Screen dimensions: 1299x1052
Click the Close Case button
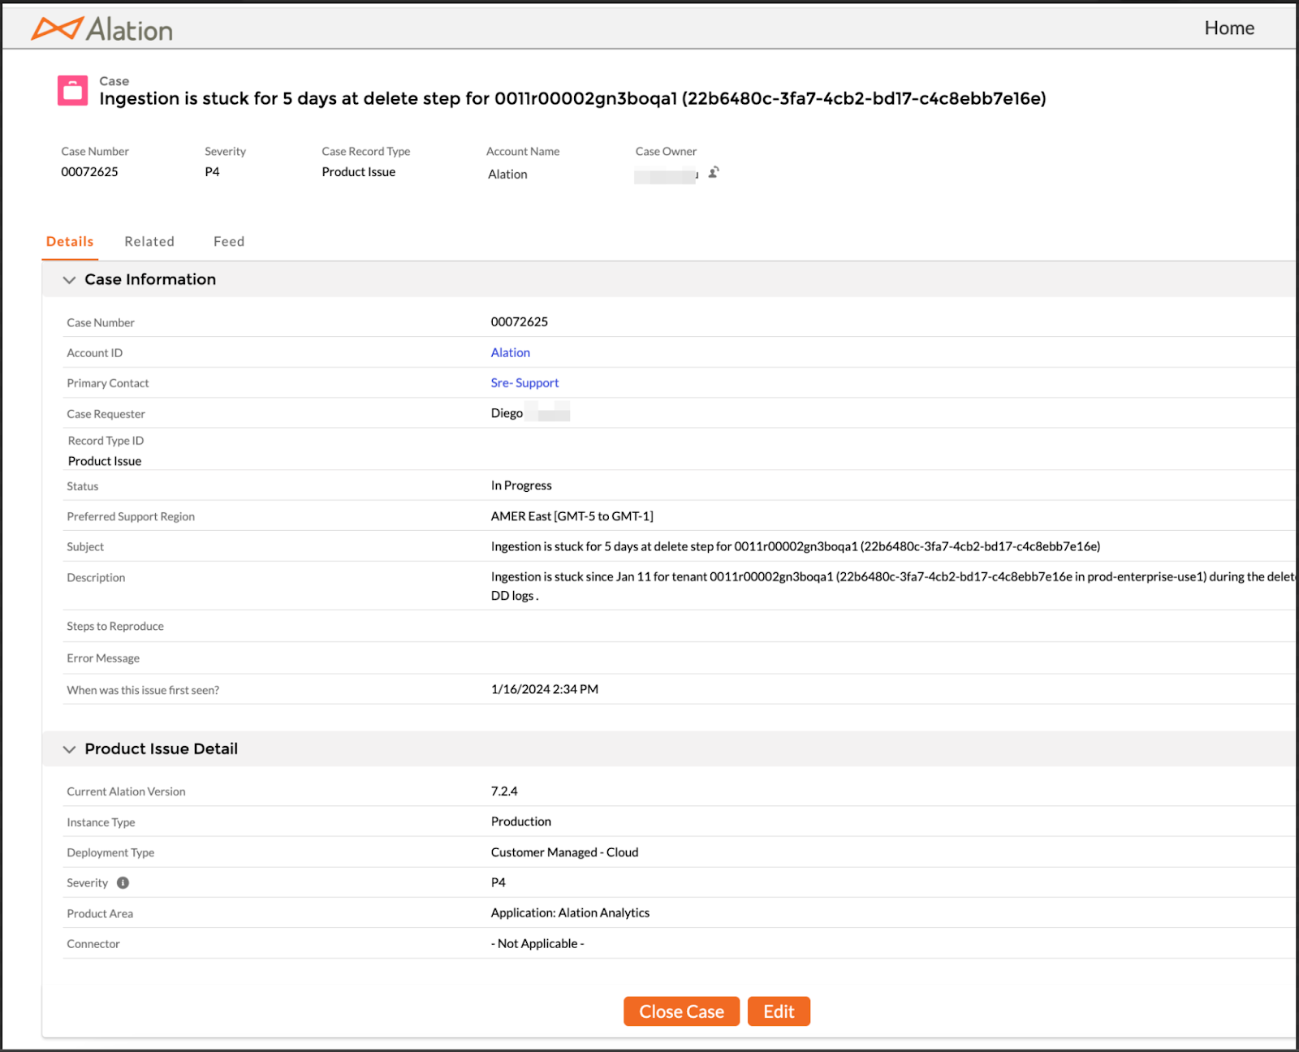click(681, 1011)
